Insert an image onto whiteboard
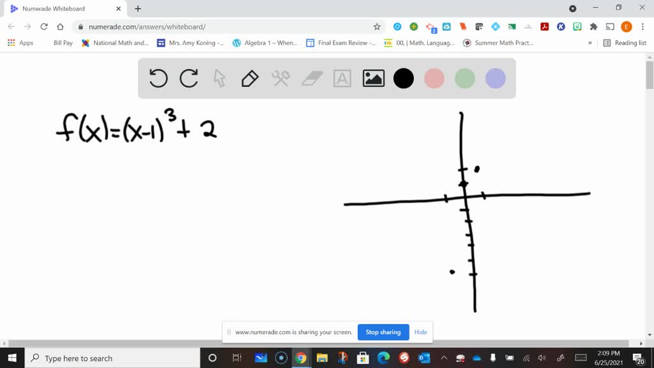 373,79
